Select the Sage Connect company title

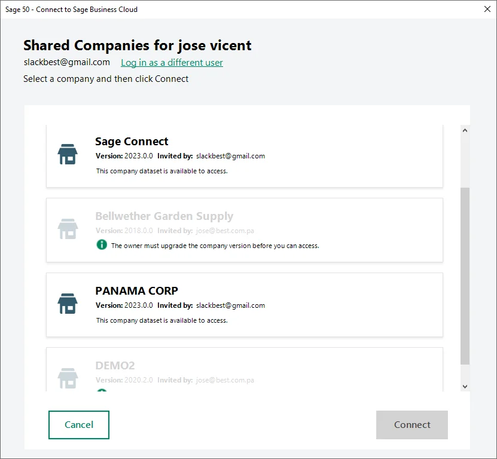(132, 142)
